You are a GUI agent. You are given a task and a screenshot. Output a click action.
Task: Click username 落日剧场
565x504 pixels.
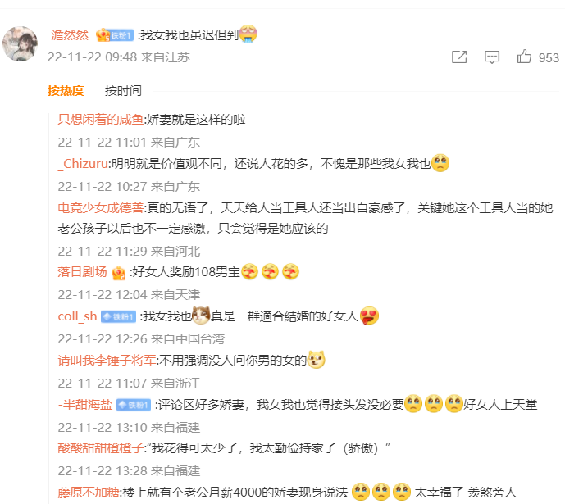pos(82,272)
